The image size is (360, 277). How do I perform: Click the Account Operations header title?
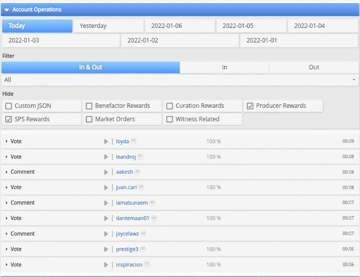click(37, 9)
